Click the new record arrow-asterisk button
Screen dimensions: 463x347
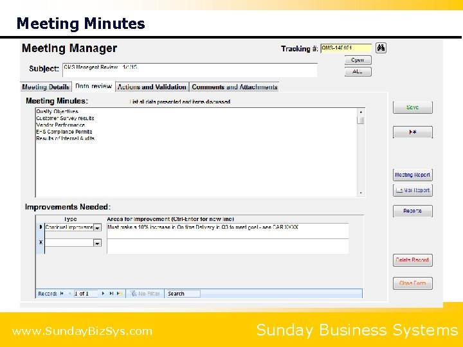(412, 132)
